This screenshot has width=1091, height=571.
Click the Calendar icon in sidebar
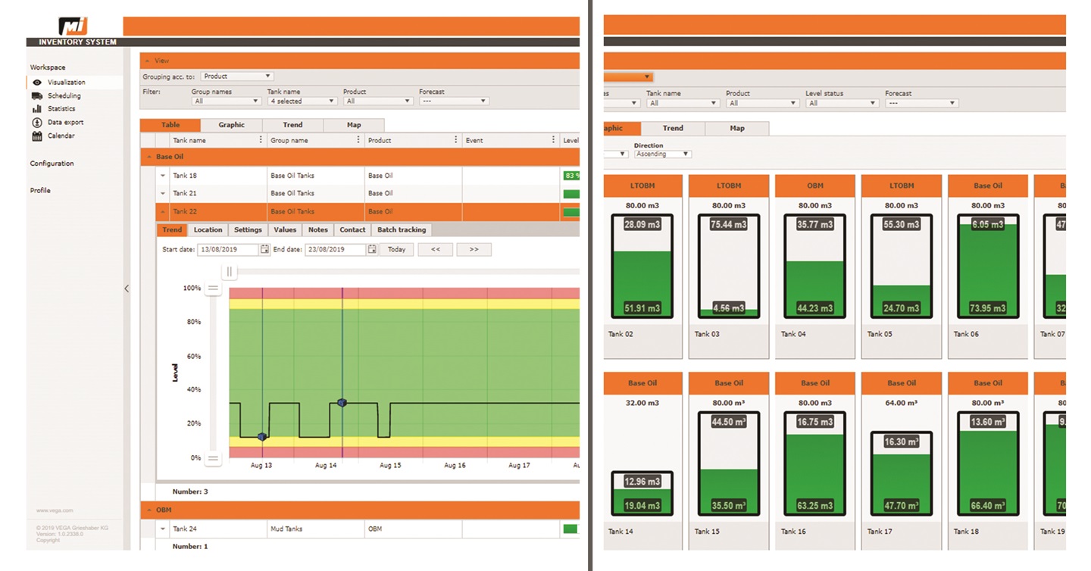[x=37, y=136]
